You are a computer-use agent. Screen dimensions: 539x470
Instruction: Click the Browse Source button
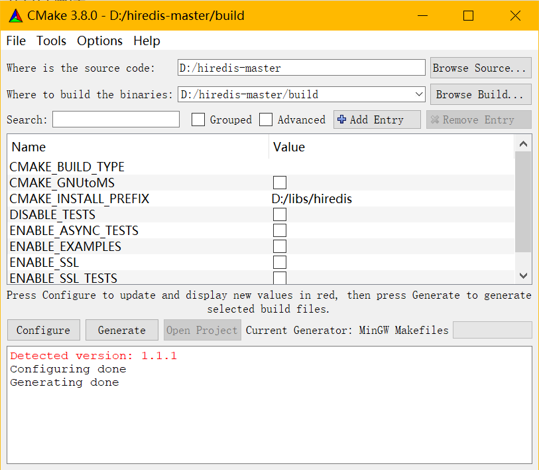click(x=480, y=68)
